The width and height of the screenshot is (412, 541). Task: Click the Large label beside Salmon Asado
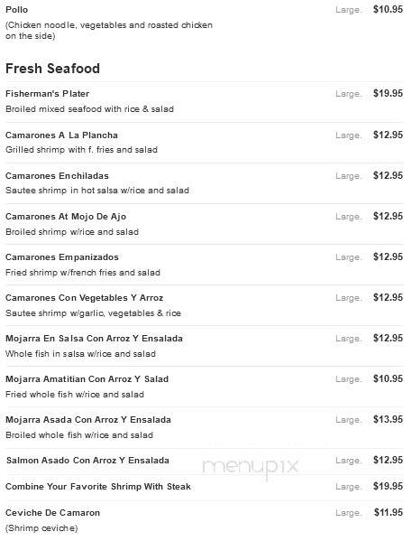pyautogui.click(x=348, y=461)
